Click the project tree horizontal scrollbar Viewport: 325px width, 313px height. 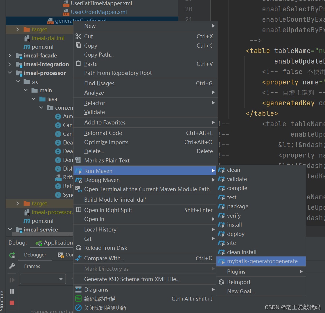[42, 234]
